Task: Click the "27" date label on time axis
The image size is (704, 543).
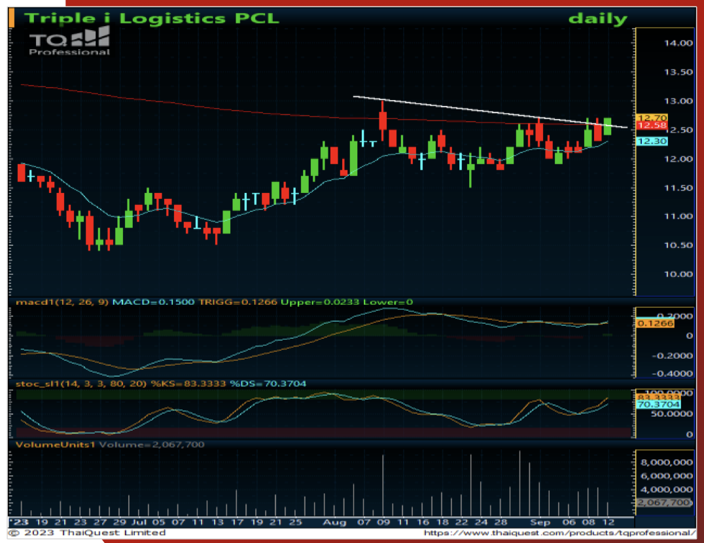Action: pos(100,522)
